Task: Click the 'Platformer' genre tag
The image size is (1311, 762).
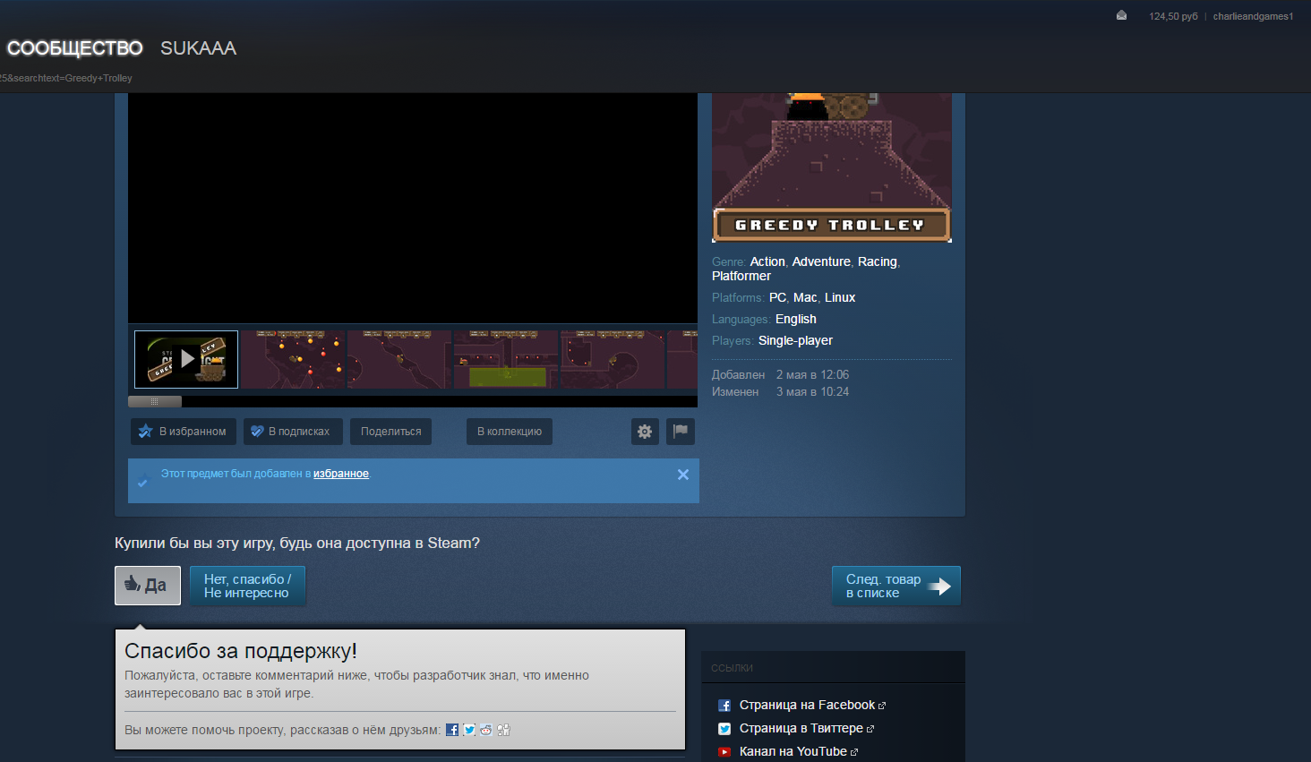Action: click(741, 276)
